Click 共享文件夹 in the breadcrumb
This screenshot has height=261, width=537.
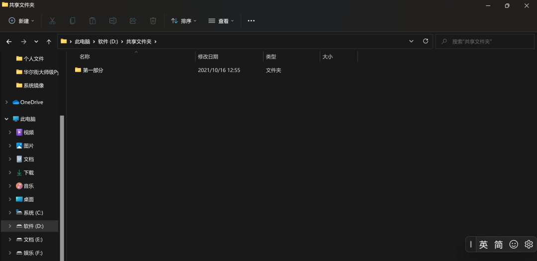click(139, 42)
